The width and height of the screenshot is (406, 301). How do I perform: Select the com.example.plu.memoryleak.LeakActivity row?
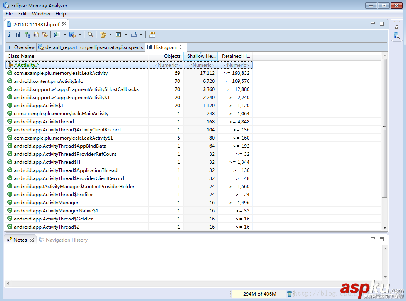coord(61,73)
